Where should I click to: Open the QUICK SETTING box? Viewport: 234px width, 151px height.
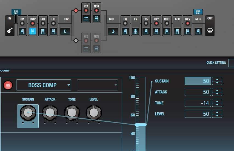tap(231, 63)
